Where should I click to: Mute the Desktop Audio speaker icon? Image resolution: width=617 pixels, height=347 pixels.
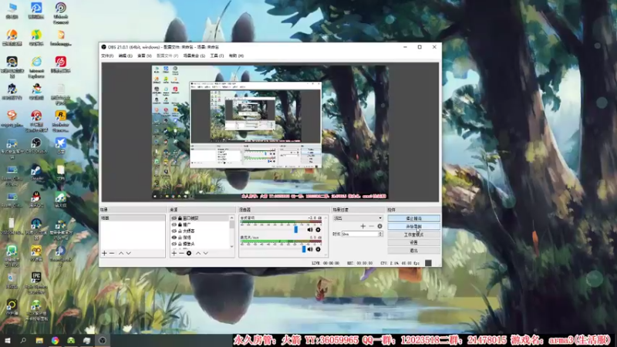coord(310,229)
